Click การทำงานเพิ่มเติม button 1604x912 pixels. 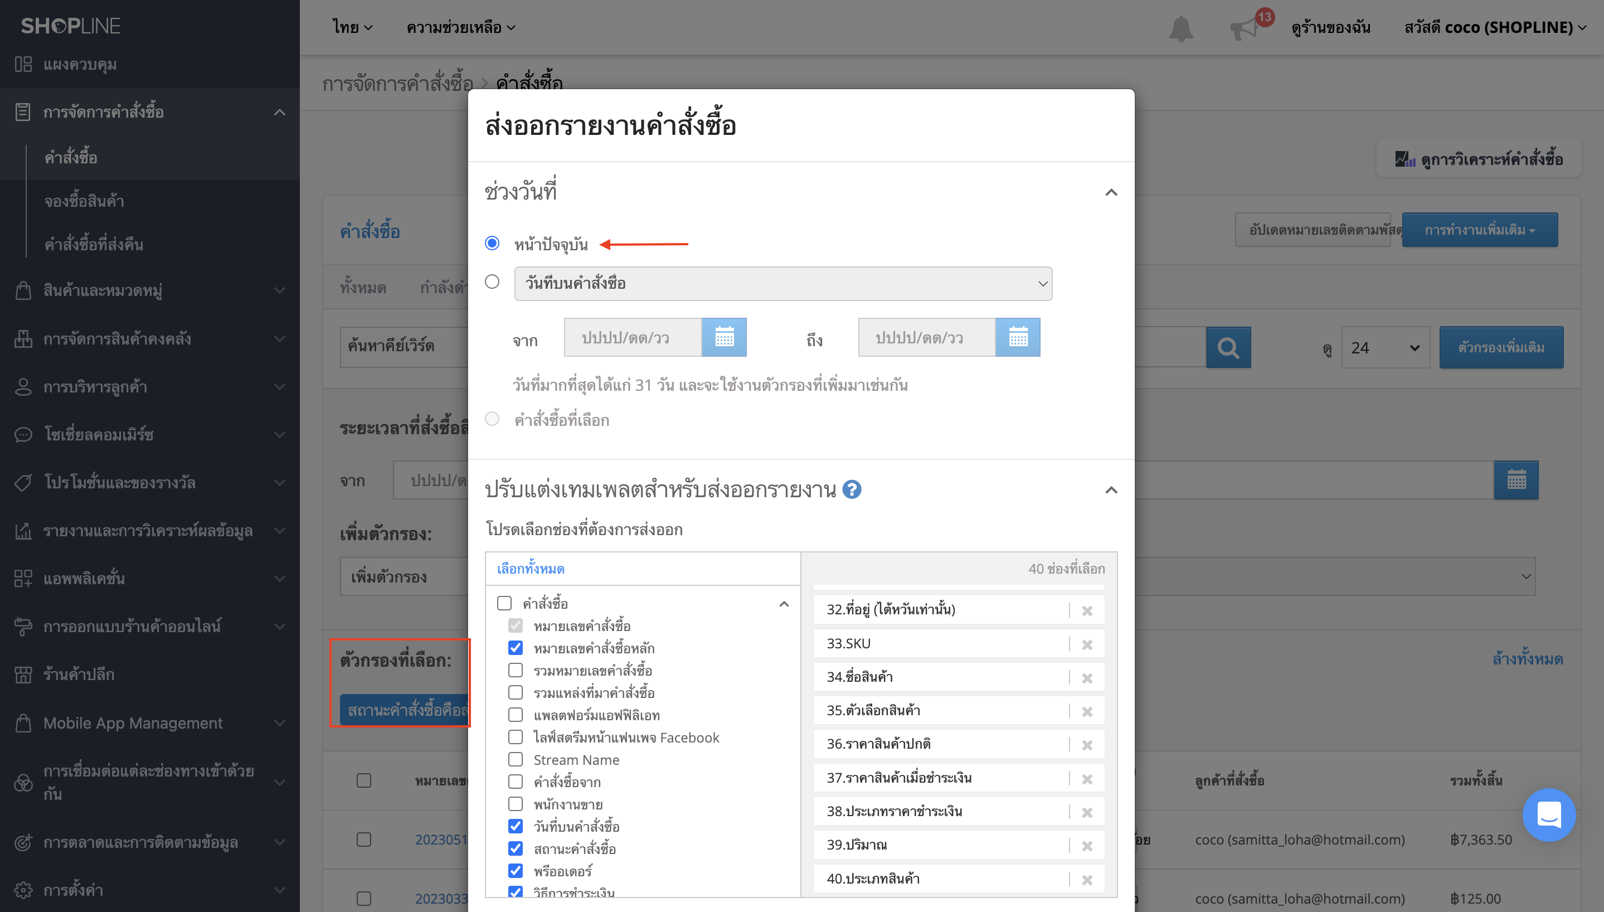point(1479,230)
